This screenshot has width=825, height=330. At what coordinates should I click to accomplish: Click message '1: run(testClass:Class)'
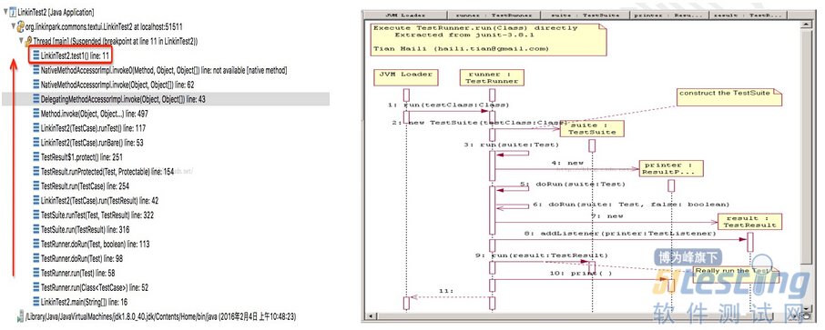[449, 105]
